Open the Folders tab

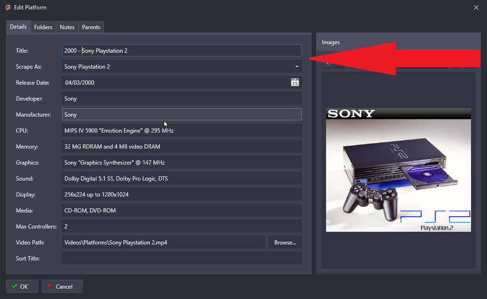(43, 27)
